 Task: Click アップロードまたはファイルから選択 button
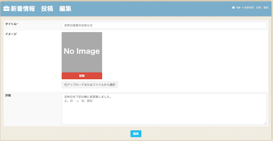[90, 85]
